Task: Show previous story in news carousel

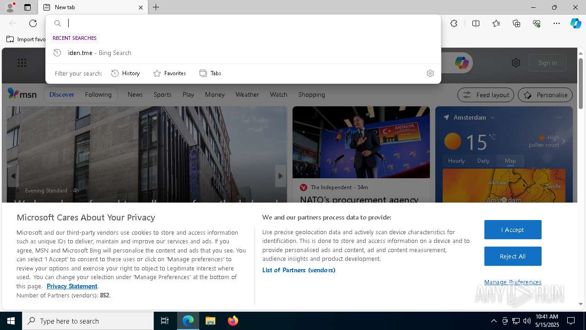Action: click(13, 176)
